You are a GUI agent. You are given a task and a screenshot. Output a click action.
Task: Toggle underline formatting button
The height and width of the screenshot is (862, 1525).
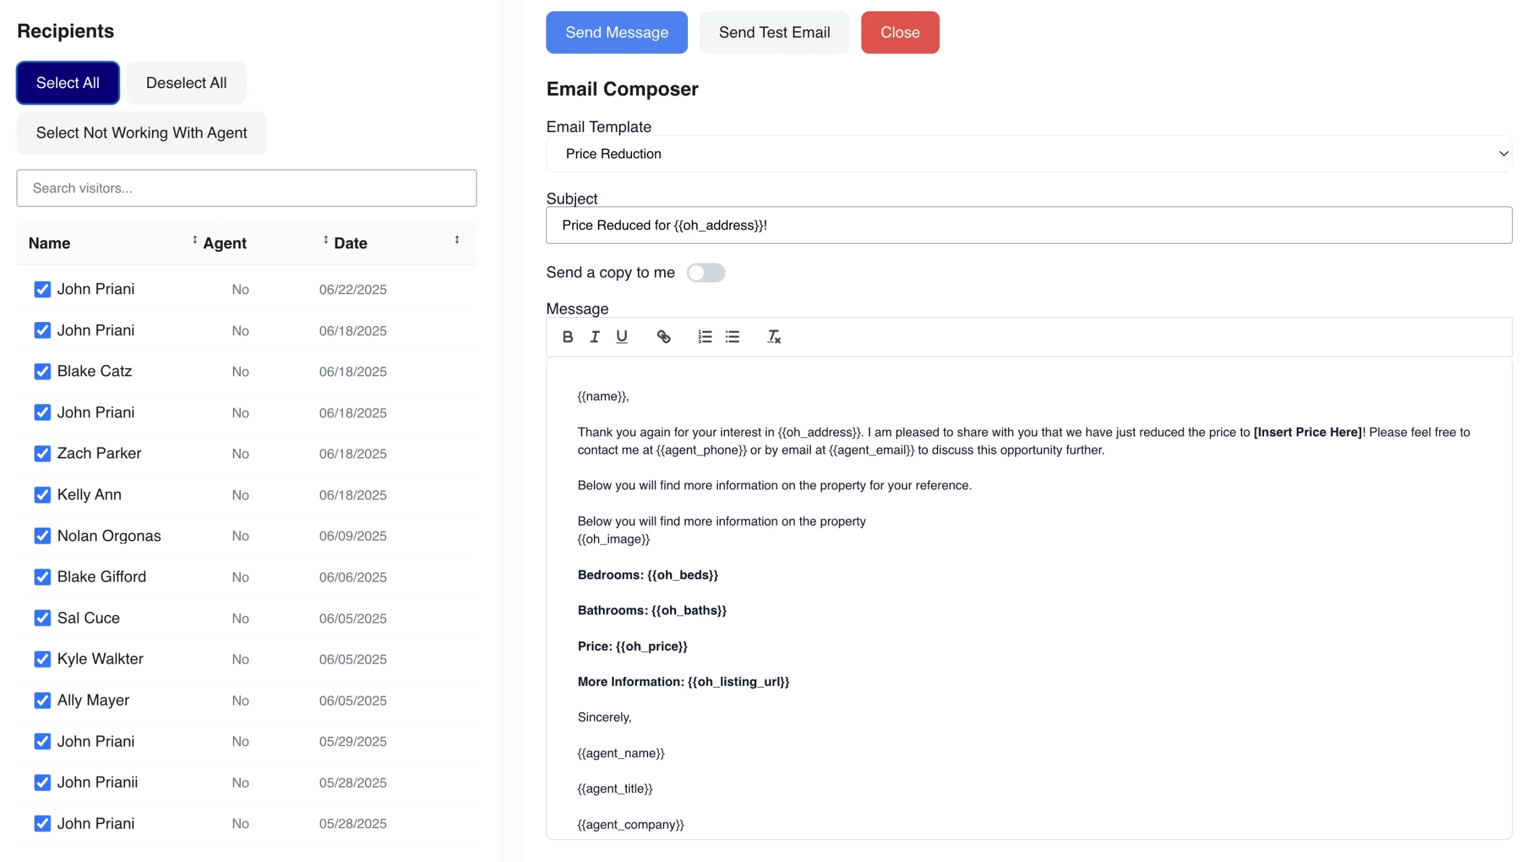click(621, 337)
